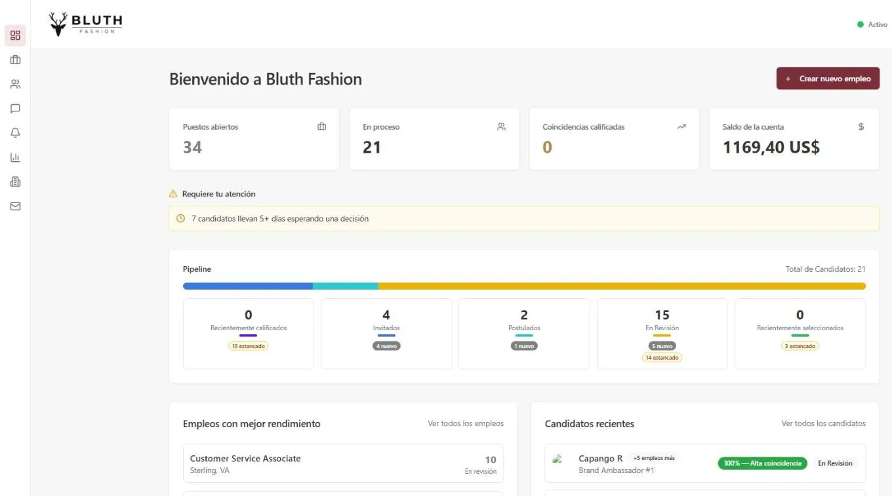Image resolution: width=892 pixels, height=496 pixels.
Task: Open the dashboard grid icon in sidebar
Action: coord(15,35)
